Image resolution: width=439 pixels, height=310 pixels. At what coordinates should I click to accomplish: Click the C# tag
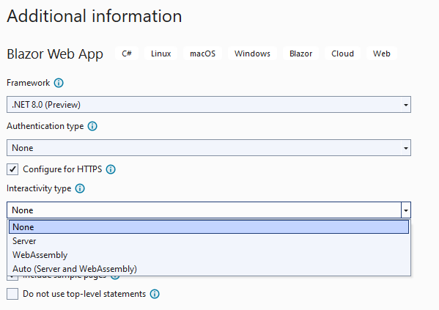pyautogui.click(x=127, y=53)
